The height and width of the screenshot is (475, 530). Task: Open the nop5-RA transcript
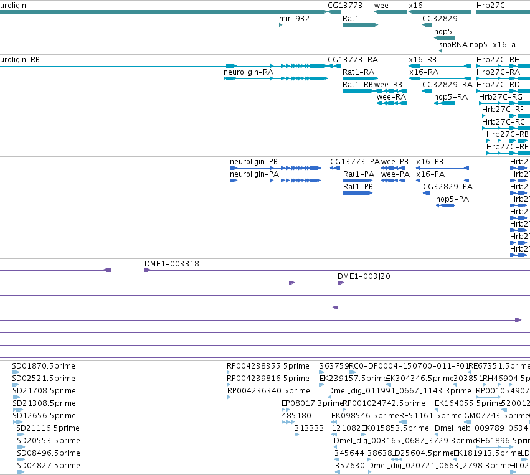pos(445,103)
